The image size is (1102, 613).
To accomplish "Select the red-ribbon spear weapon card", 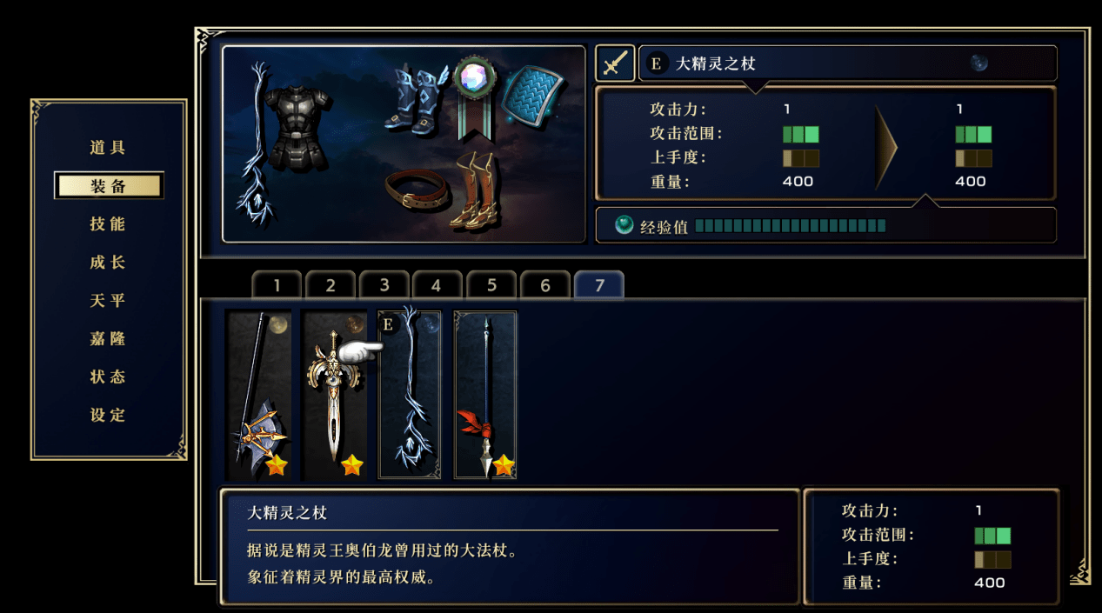I will (485, 395).
